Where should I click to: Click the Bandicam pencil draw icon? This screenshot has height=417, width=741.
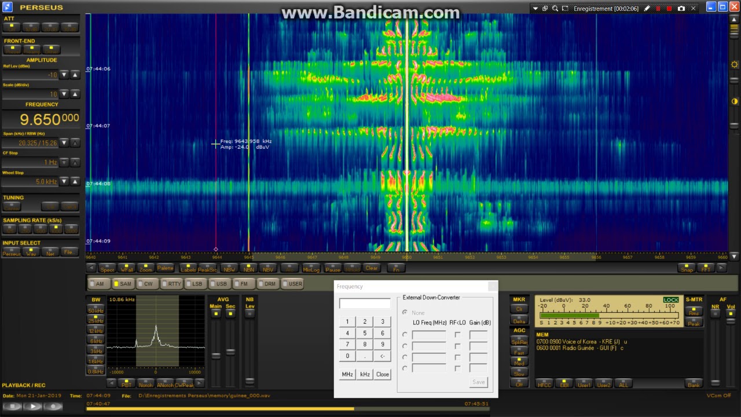click(647, 9)
